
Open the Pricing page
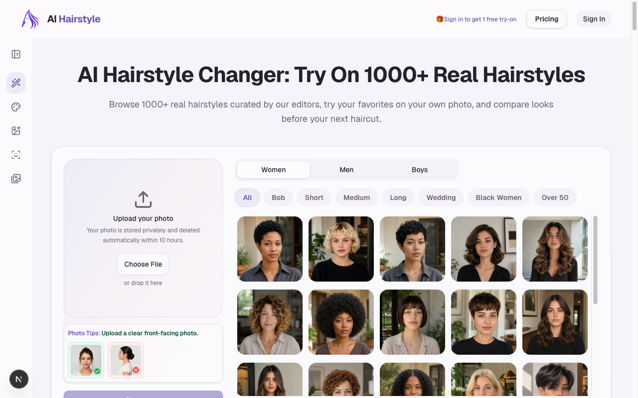pos(547,19)
